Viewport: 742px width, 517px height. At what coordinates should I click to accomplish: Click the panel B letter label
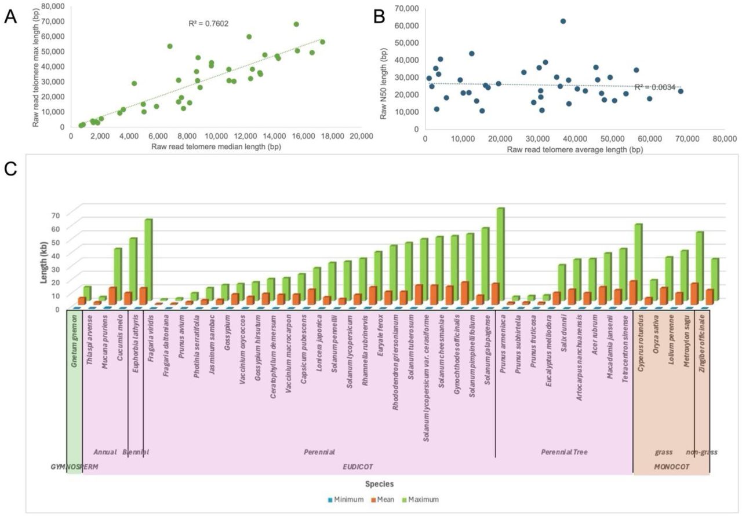[380, 17]
